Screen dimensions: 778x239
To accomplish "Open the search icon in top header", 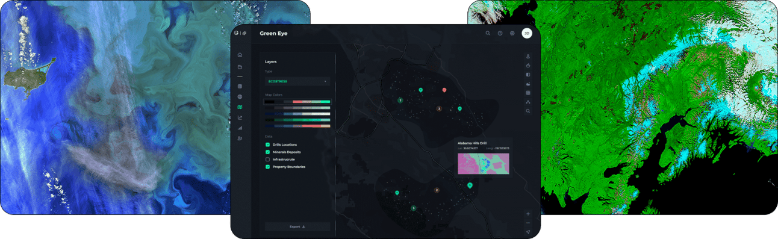I will click(x=488, y=33).
